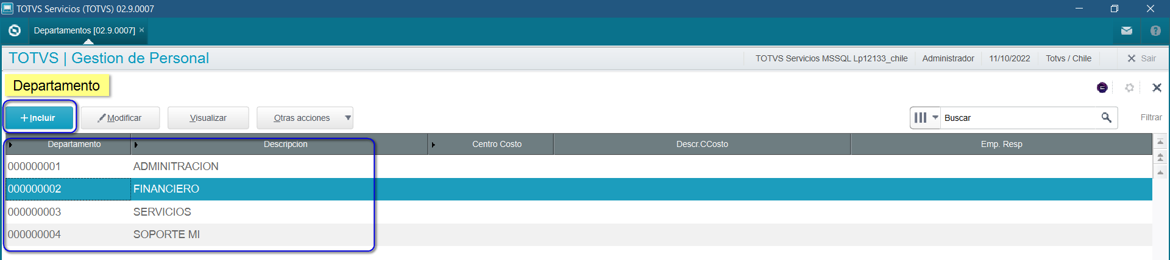Select department code 000000004
The height and width of the screenshot is (260, 1170).
click(x=68, y=234)
